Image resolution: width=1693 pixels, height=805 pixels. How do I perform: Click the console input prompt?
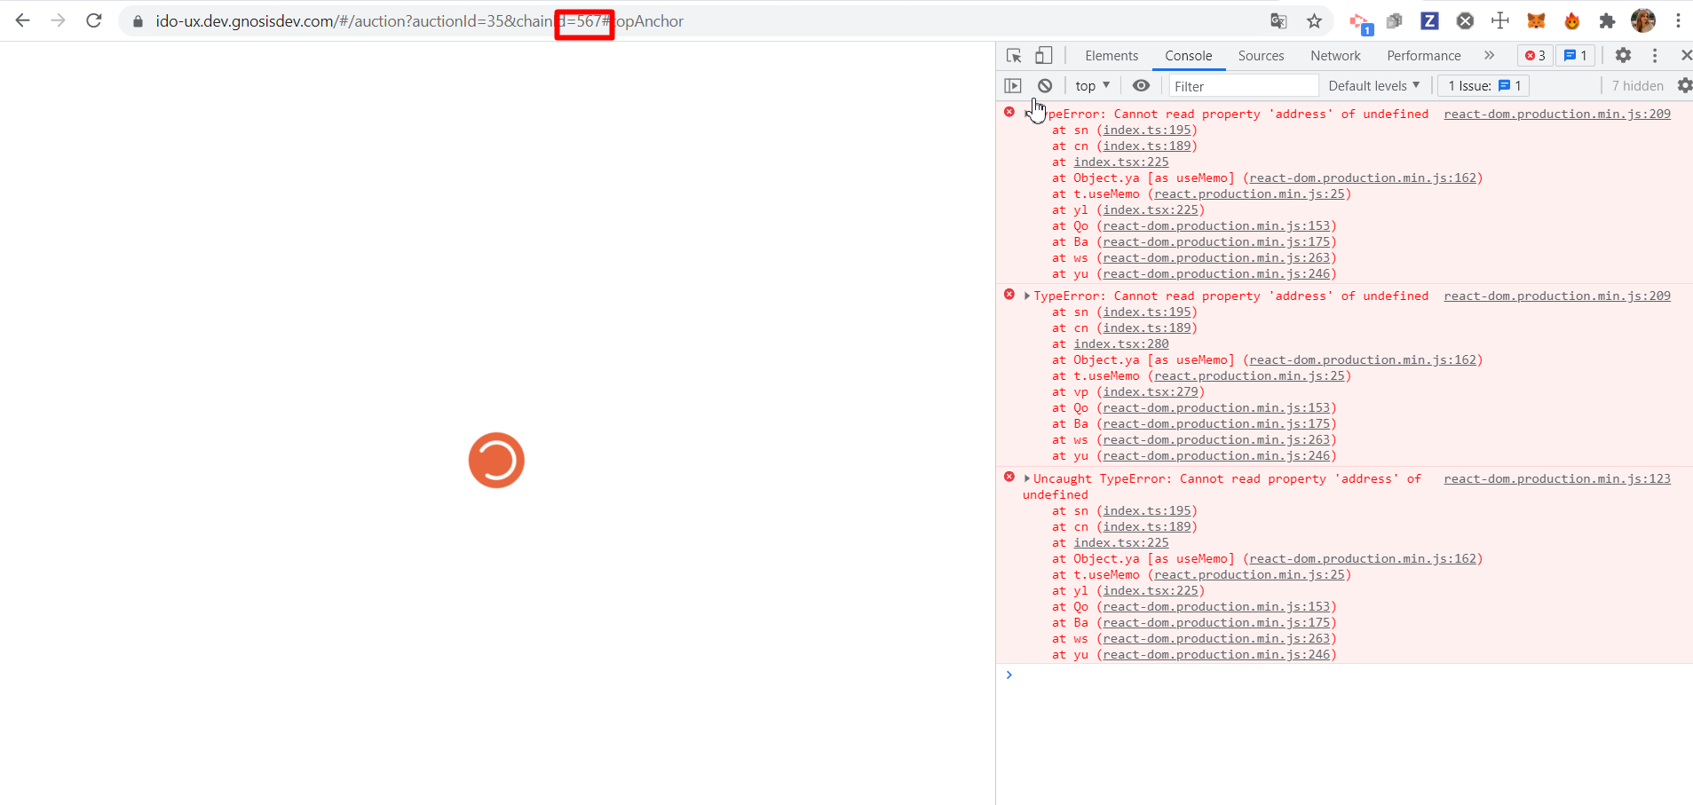(x=1344, y=675)
